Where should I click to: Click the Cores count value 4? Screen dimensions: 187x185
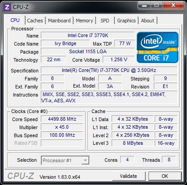coord(127,160)
